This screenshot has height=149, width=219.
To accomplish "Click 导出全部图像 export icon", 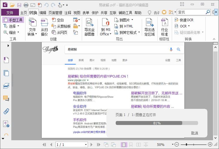I will [x=89, y=27].
